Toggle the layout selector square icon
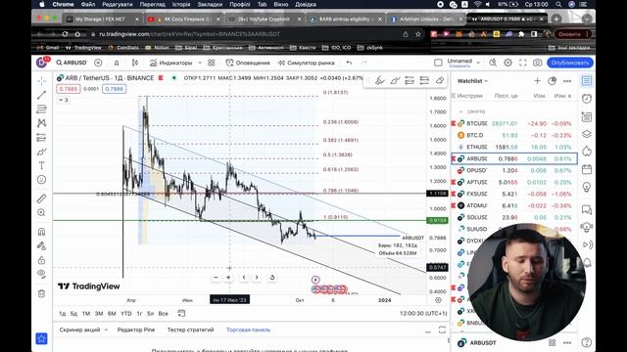This screenshot has height=352, width=627. [438, 63]
